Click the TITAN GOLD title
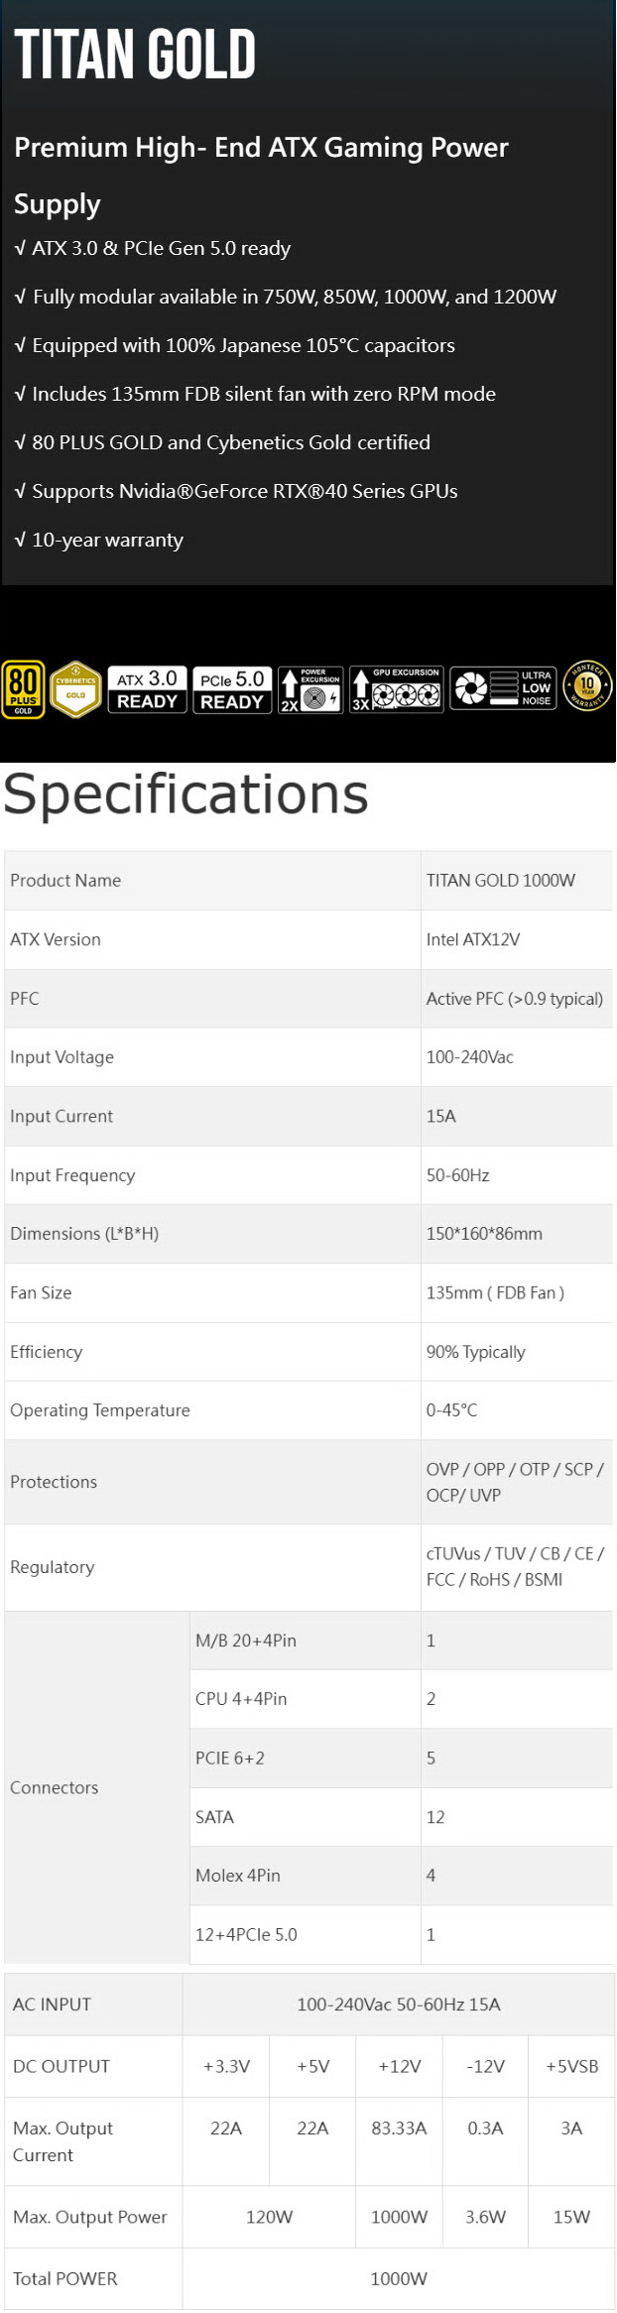This screenshot has width=617, height=2313. pos(135,54)
